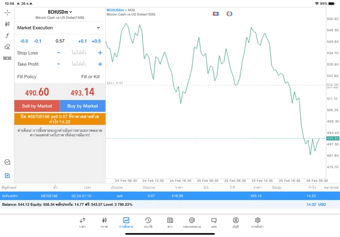
Task: Close position #68705166 via orange bar
Action: [59, 118]
